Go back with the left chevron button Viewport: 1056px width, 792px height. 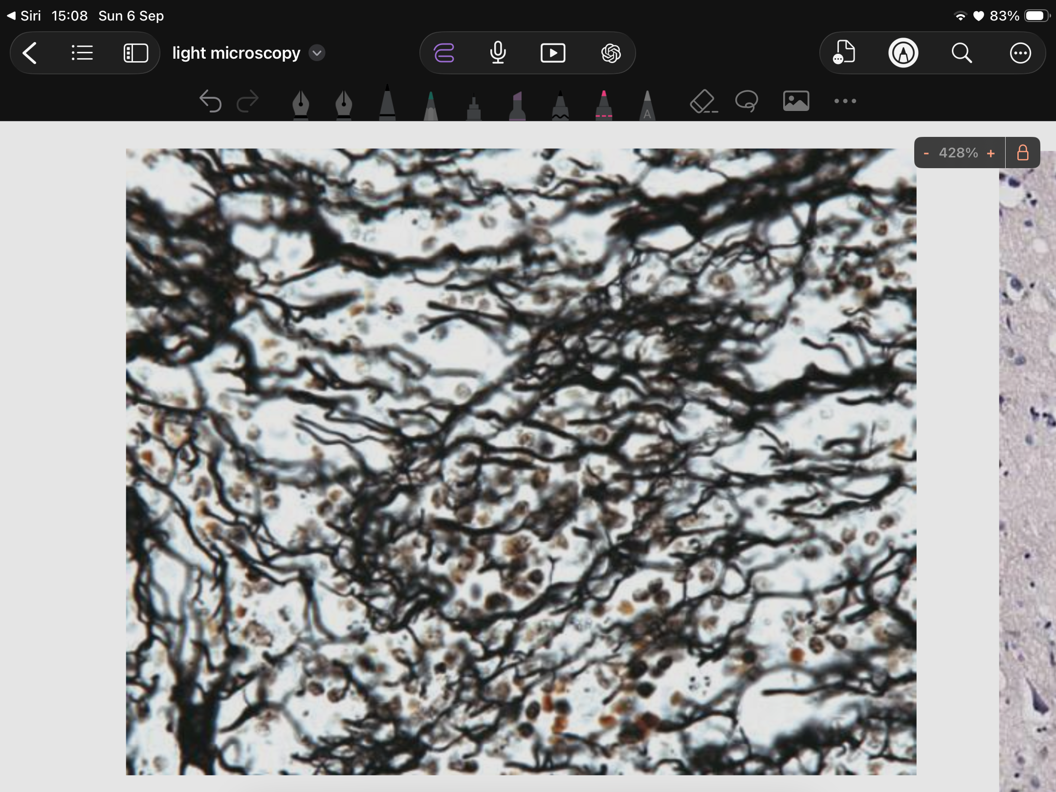click(x=30, y=53)
